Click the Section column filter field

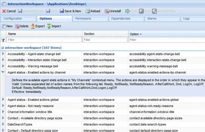(x=105, y=40)
